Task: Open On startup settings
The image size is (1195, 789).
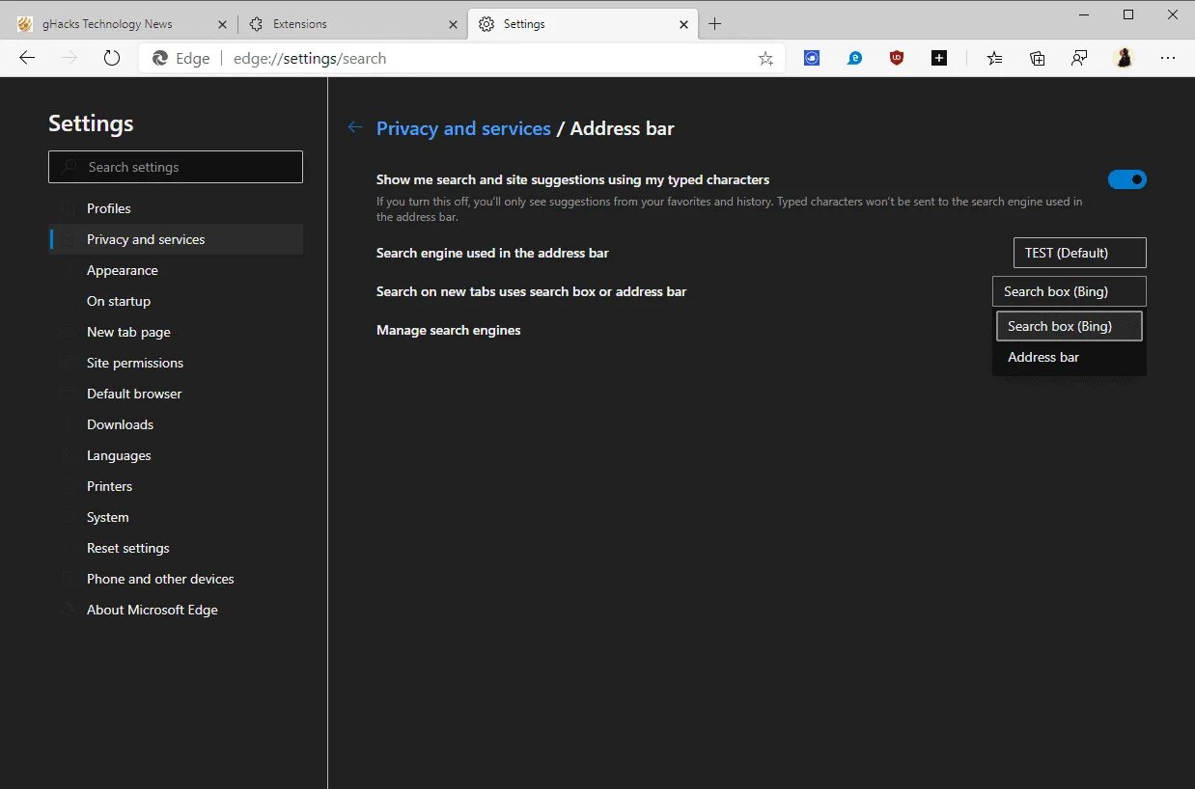Action: [x=176, y=301]
